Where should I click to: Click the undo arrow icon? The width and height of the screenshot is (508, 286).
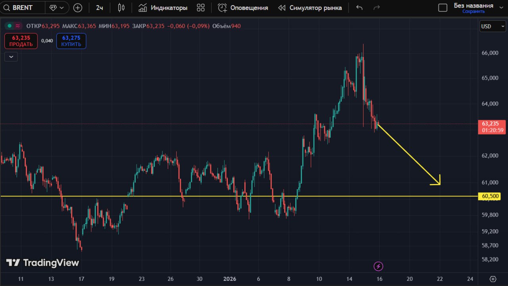pos(359,8)
